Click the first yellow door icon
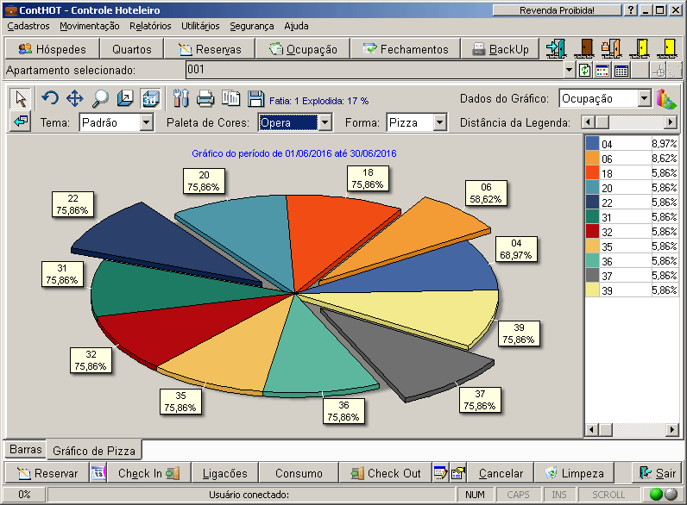 (640, 48)
